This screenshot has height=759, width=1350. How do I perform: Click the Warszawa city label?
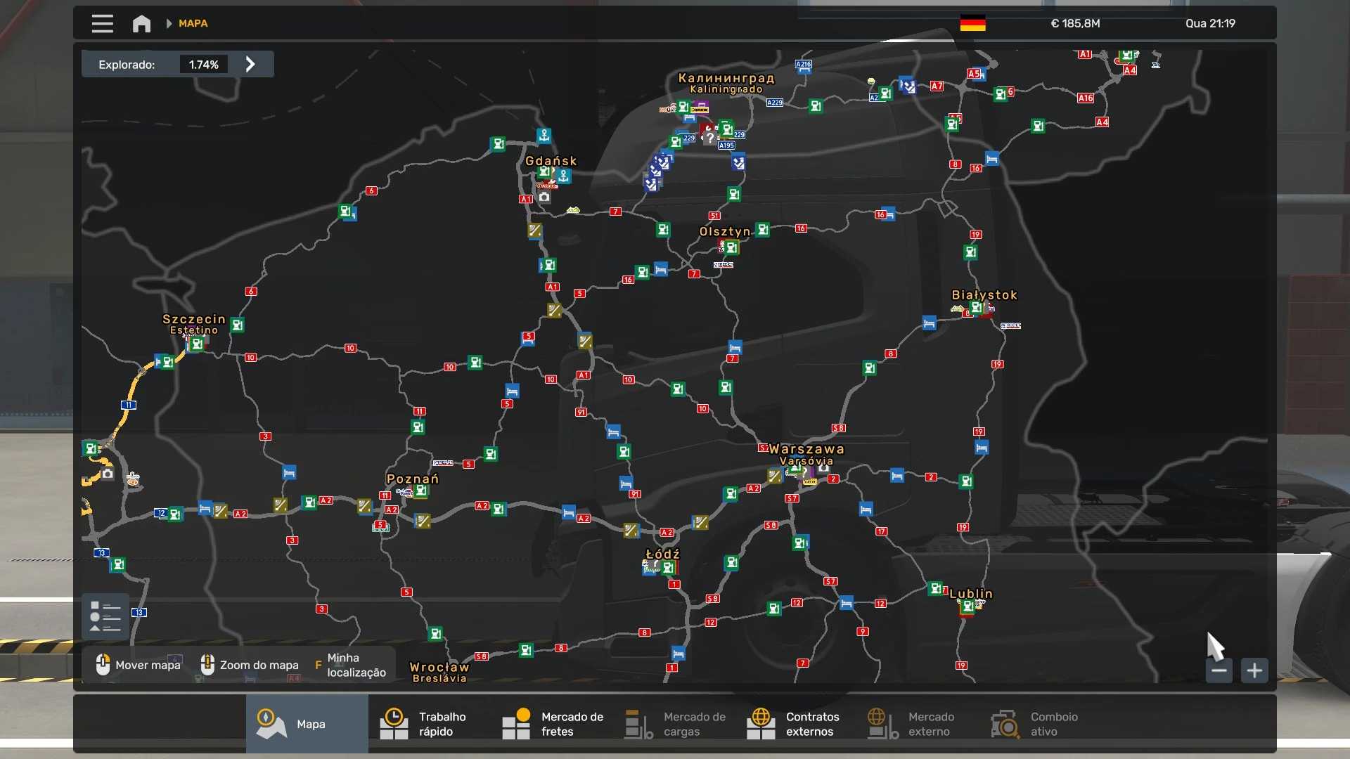[x=806, y=449]
